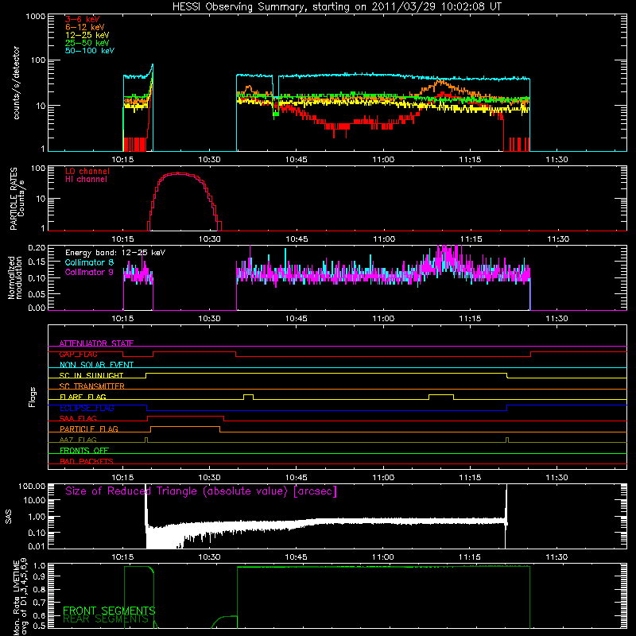The width and height of the screenshot is (636, 636).
Task: Click the ATTENUATOR STATE flag label
Action: point(96,343)
